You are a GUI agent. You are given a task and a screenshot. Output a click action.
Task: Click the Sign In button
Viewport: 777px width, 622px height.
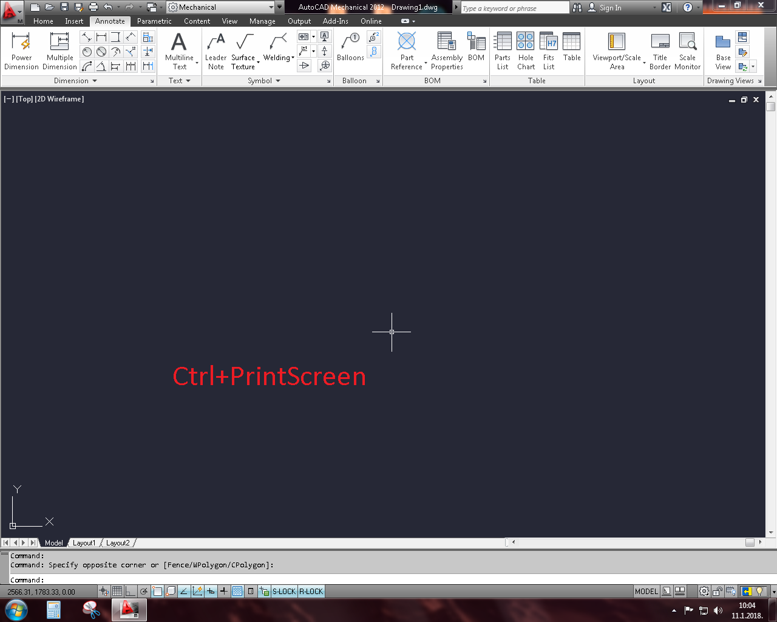610,8
